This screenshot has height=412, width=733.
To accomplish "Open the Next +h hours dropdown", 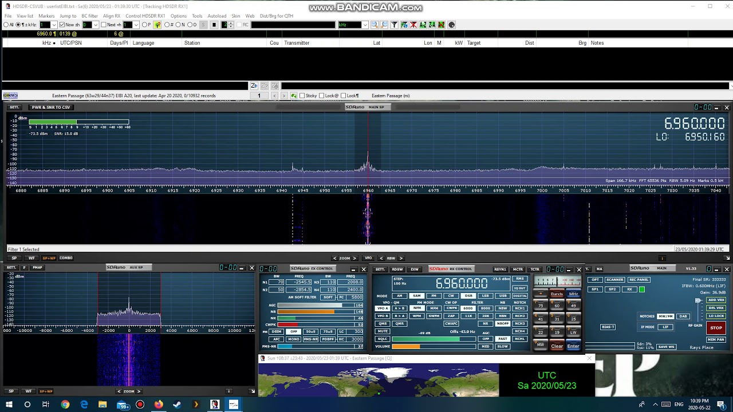I will point(136,25).
